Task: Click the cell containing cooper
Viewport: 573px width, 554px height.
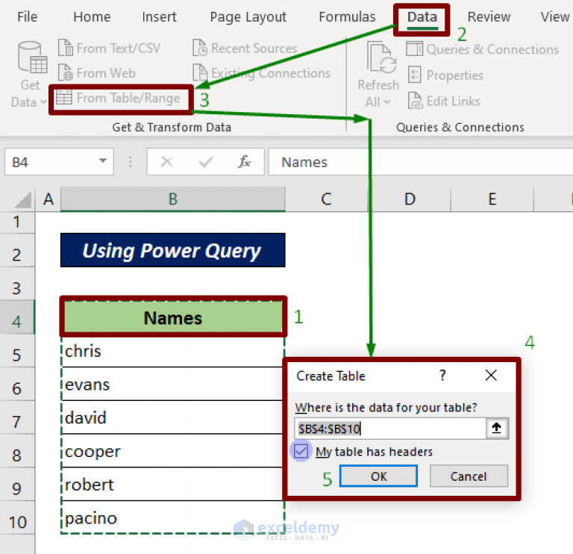Action: [173, 451]
